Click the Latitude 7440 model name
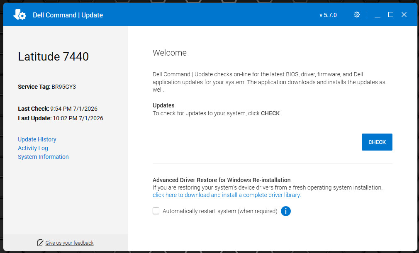 point(53,57)
